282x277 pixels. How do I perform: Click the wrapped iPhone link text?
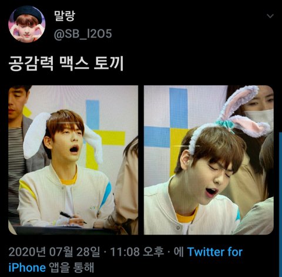[27, 268]
